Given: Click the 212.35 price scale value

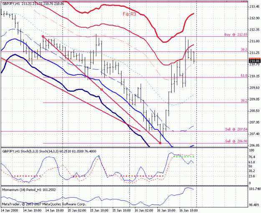Looking at the screenshot, I should coord(254,30).
